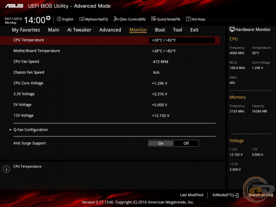Click the 473 RPM value
The height and width of the screenshot is (207, 276).
click(x=160, y=62)
